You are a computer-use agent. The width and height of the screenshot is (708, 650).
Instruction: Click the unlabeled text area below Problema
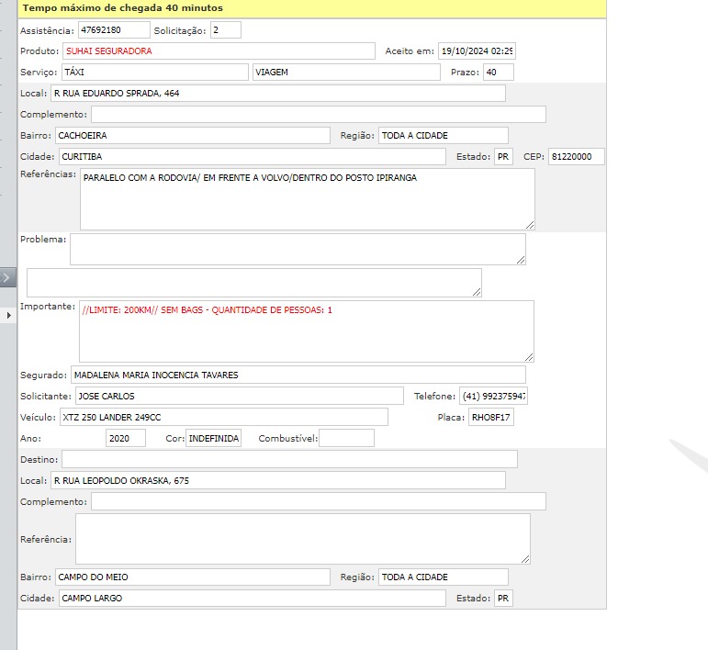254,283
